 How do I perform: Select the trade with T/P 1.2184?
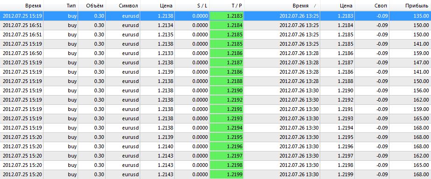click(215, 25)
